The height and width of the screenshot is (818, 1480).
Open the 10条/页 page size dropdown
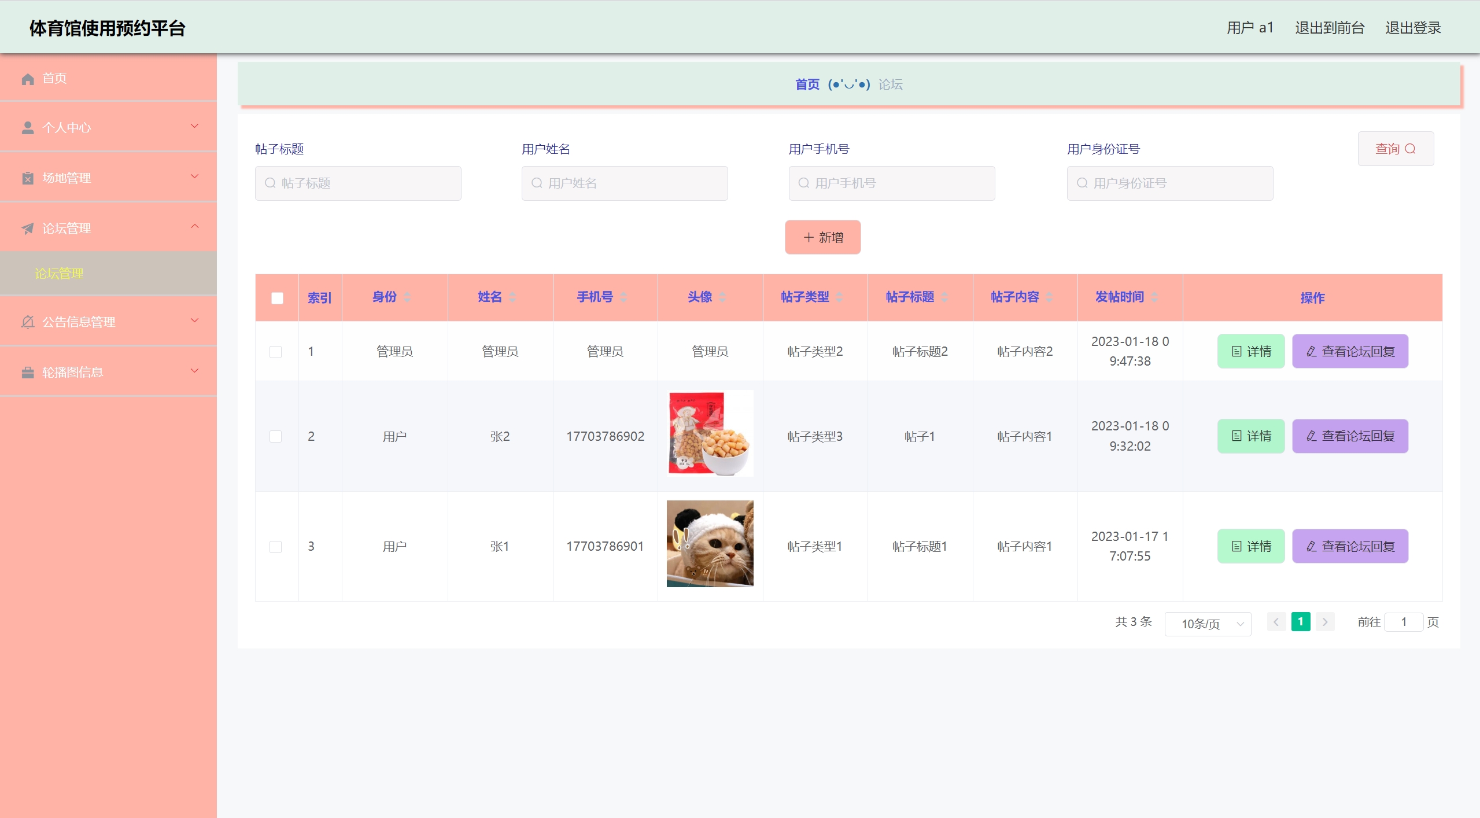coord(1208,624)
